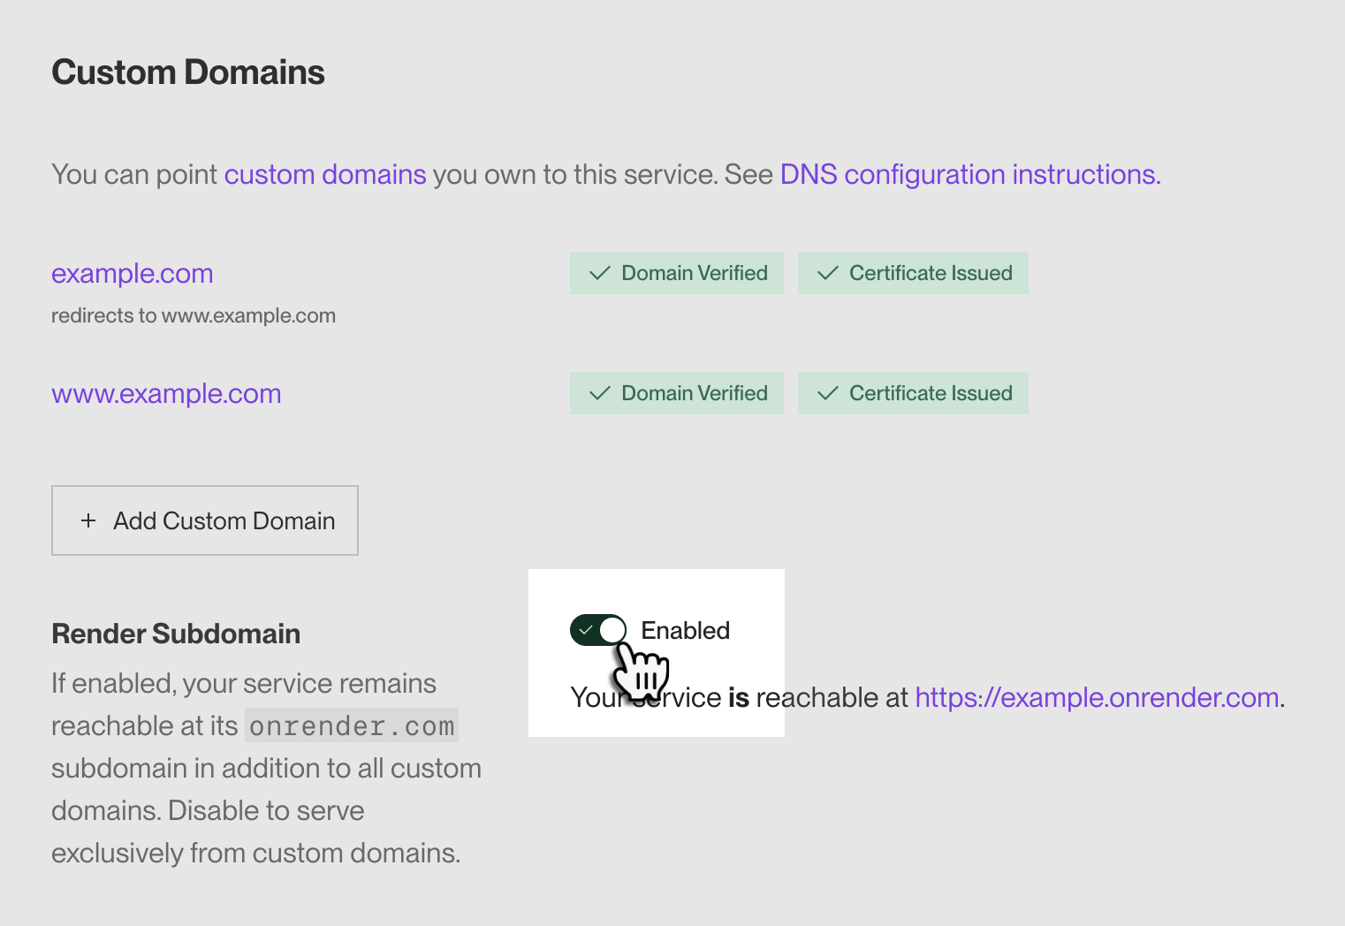
Task: Open the custom domains documentation link
Action: [x=325, y=174]
